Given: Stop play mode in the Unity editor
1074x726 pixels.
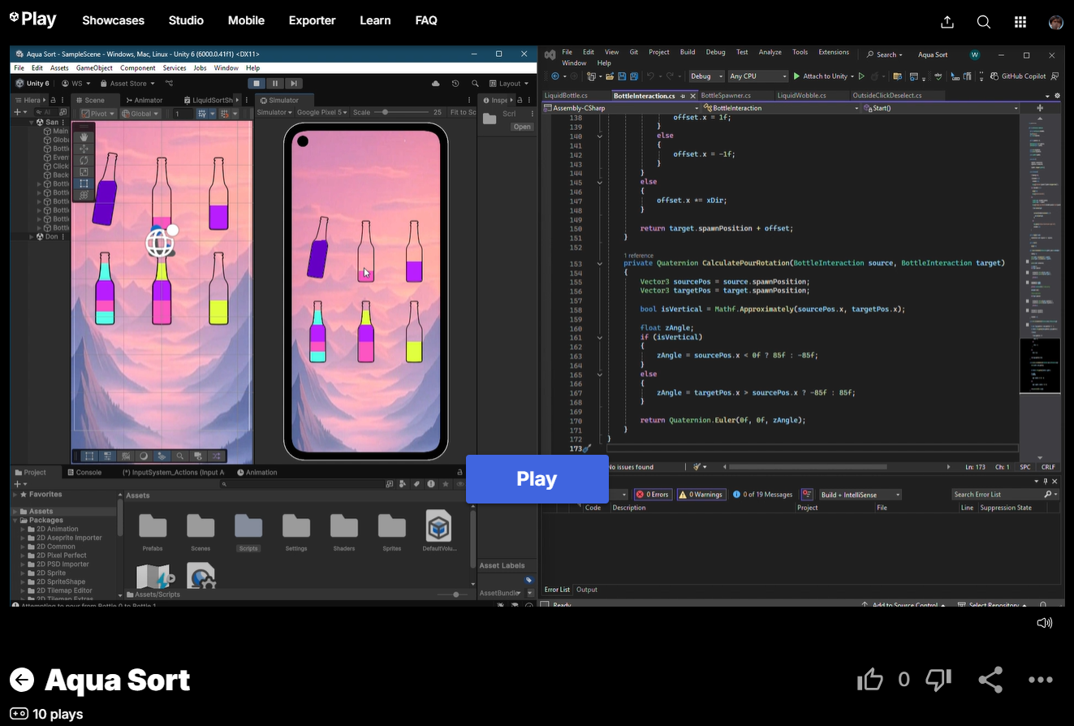Looking at the screenshot, I should tap(257, 84).
